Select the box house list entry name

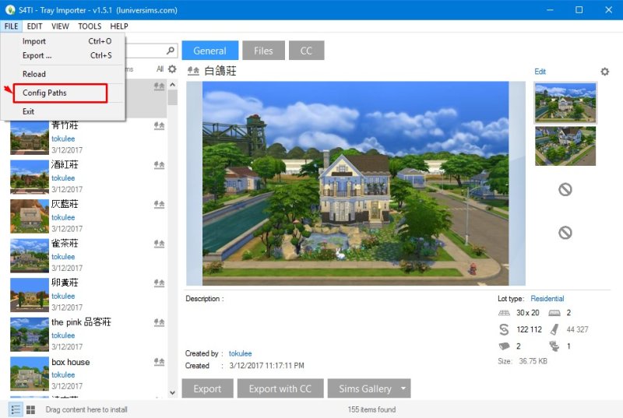pyautogui.click(x=71, y=362)
